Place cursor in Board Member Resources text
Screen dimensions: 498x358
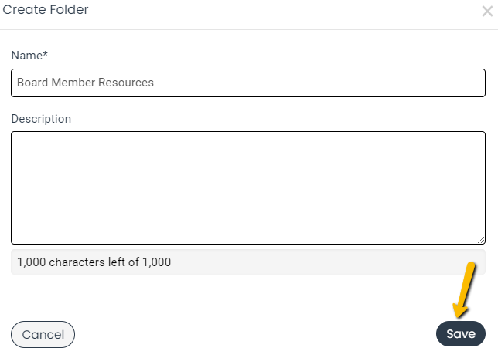tap(85, 83)
